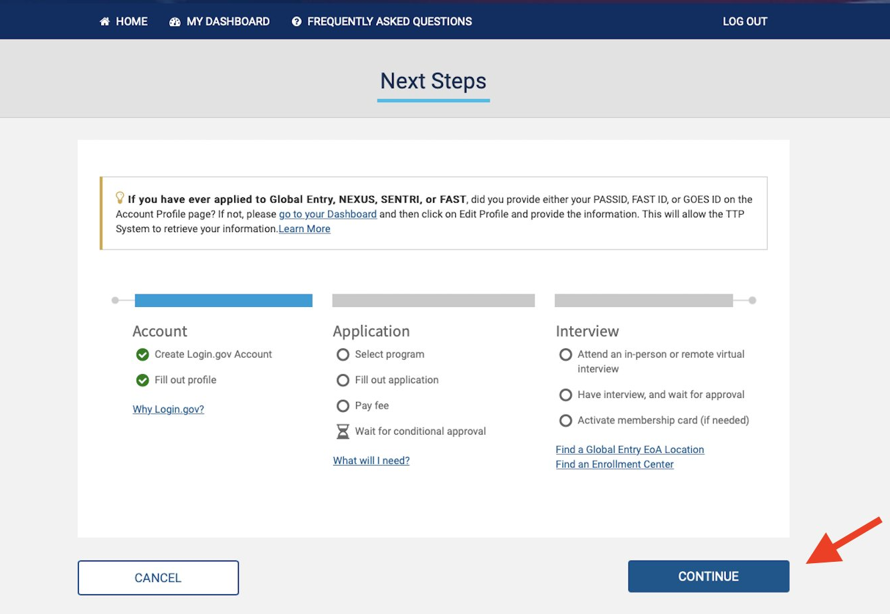
Task: Click bold 'If you have ever applied' text
Action: coord(297,199)
